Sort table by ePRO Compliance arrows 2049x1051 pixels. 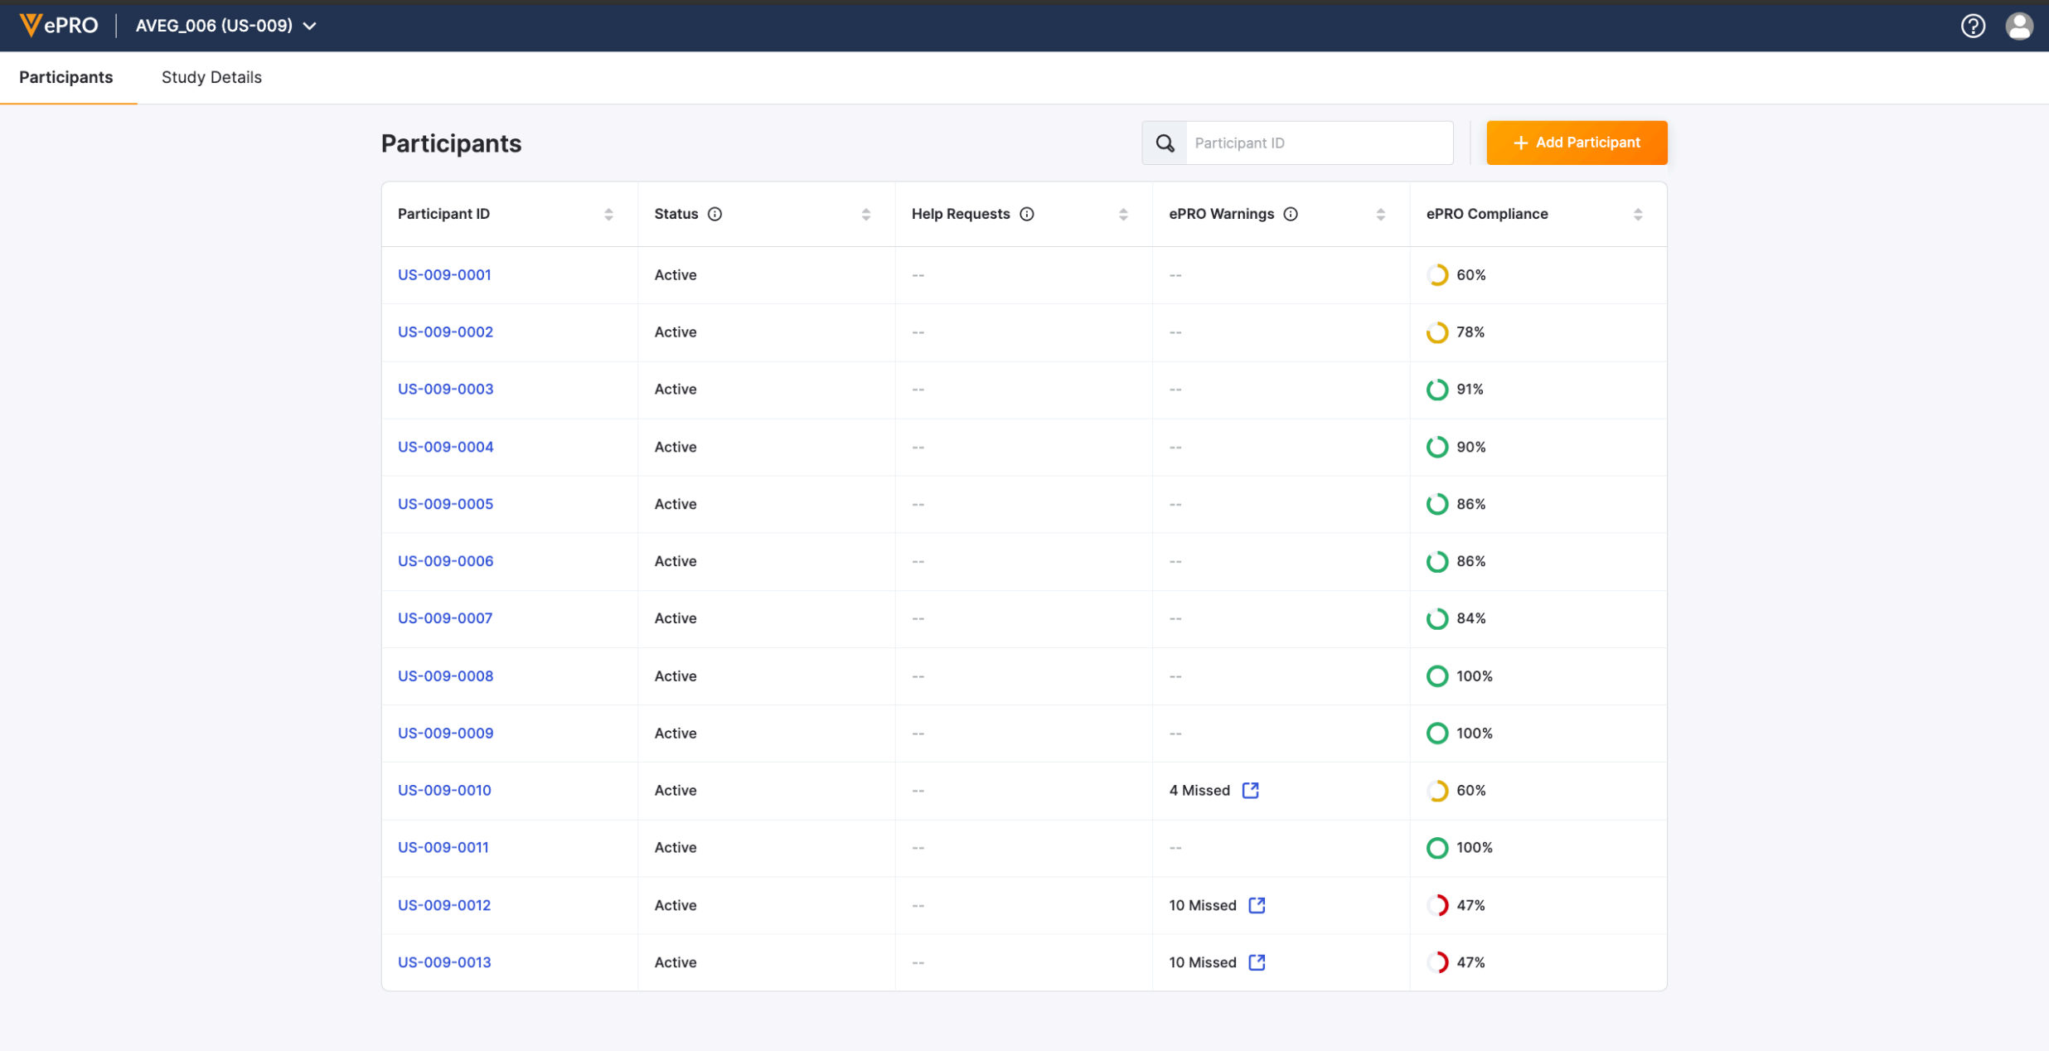pos(1638,215)
